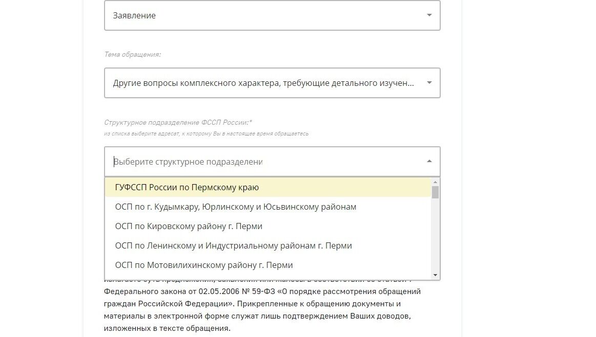Image resolution: width=596 pixels, height=337 pixels.
Task: Pick "ОСП по Ленинскому и Индустриальному районам г. Перми"
Action: point(268,245)
